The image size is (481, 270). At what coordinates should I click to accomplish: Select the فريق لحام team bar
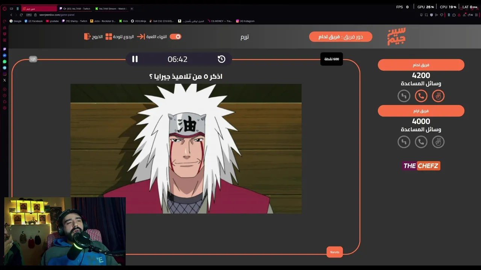coord(421,65)
